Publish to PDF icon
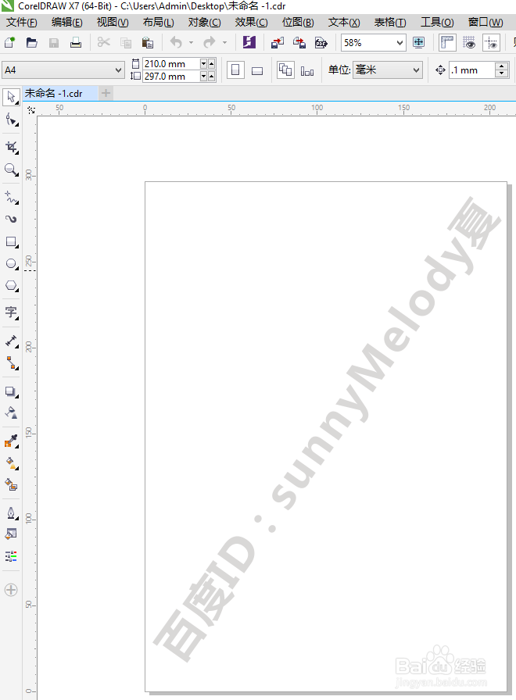 (321, 43)
